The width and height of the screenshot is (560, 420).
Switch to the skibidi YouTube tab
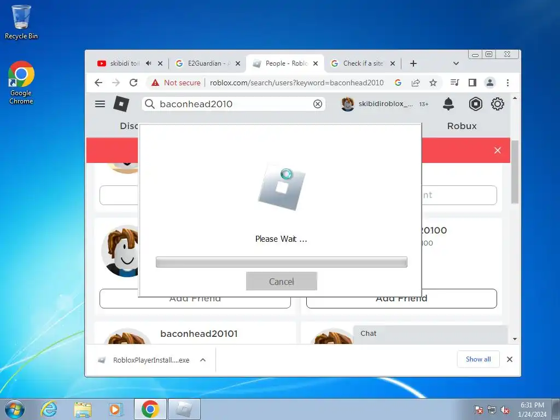[x=124, y=63]
